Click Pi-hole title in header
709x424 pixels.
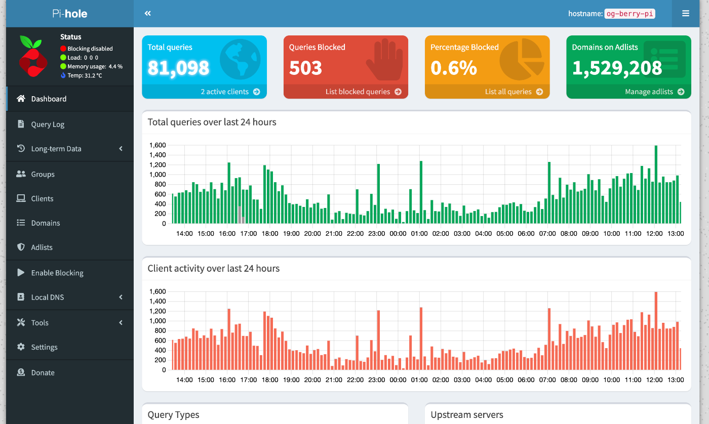[70, 14]
